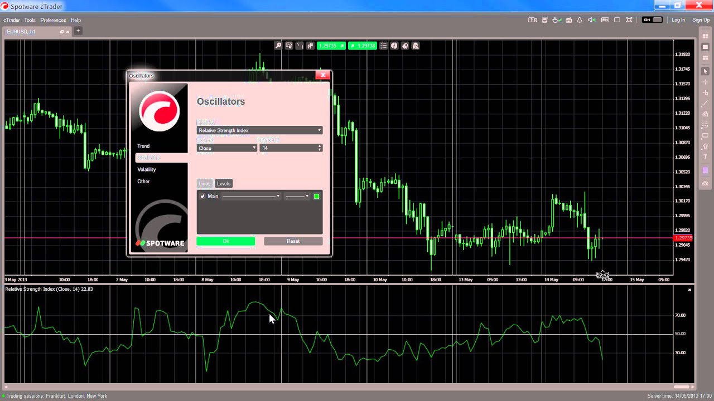
Task: Close the Oscillators dialog
Action: 323,75
